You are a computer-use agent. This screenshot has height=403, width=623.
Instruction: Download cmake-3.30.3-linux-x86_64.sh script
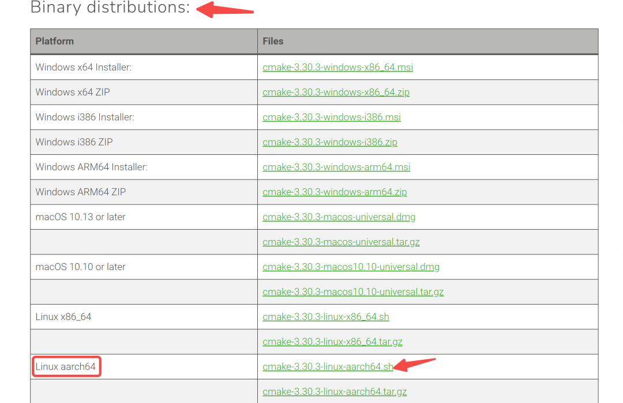tap(326, 317)
